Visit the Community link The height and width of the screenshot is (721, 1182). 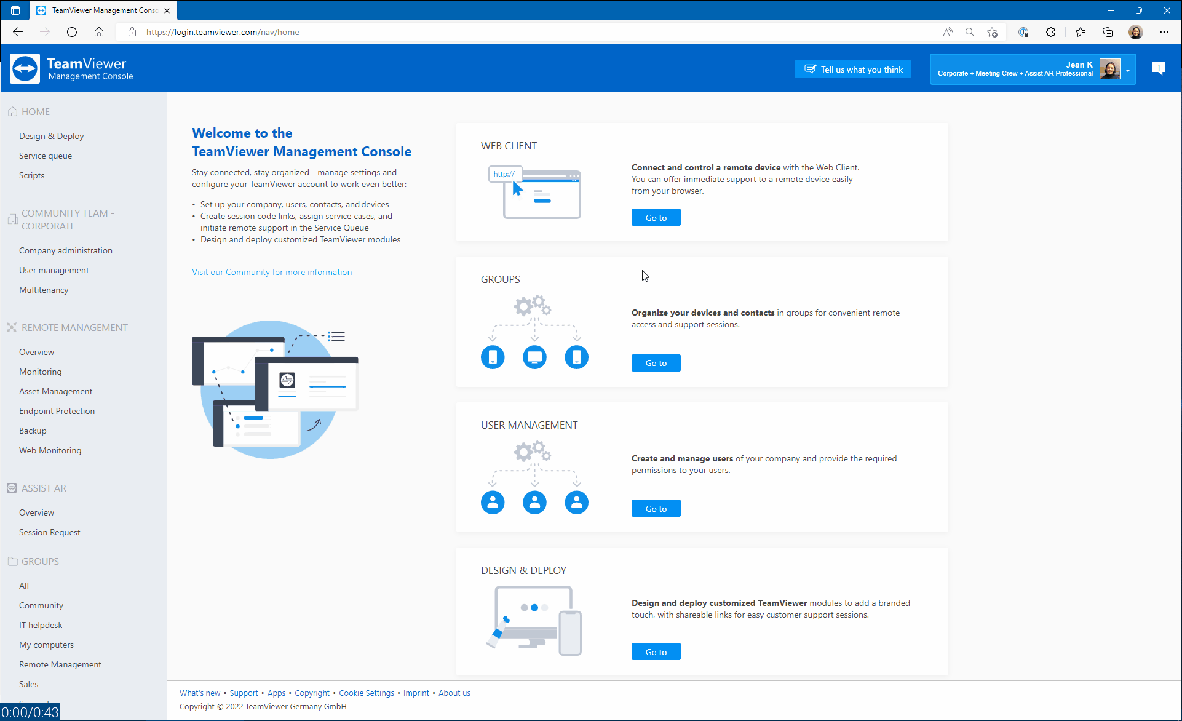pos(272,272)
